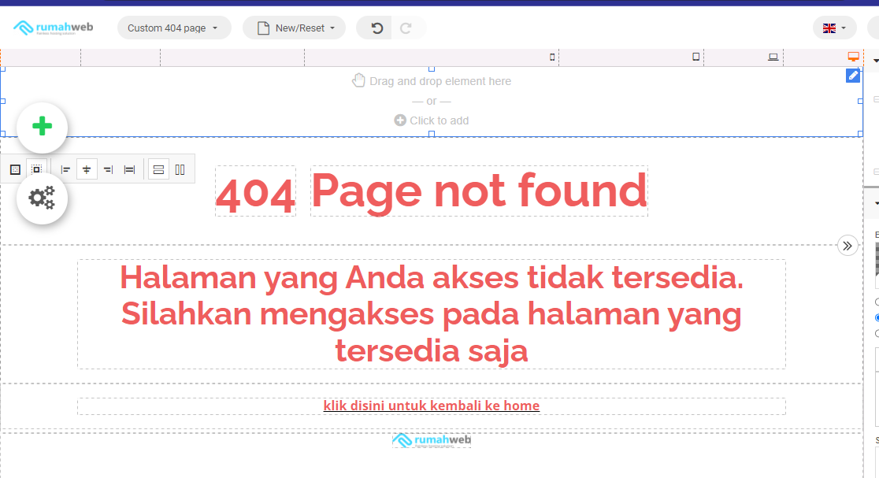Switch to tablet viewport icon
This screenshot has height=478, width=879.
695,57
